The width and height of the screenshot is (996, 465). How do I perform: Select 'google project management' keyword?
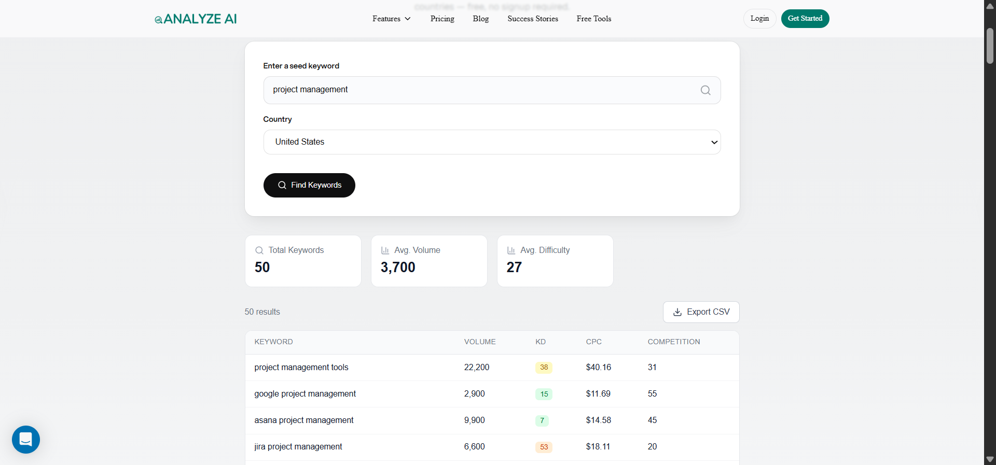[305, 394]
